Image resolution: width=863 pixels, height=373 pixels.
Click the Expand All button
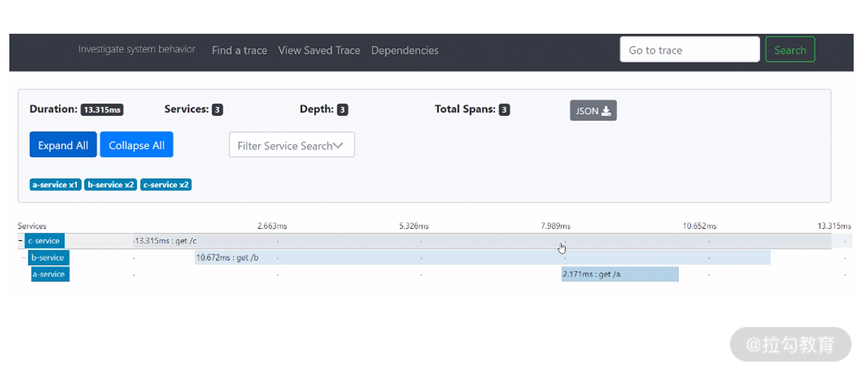(x=63, y=145)
